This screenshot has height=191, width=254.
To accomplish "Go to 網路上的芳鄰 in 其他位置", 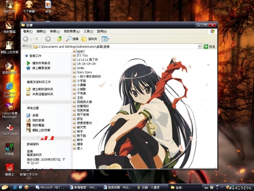I will coord(41,130).
